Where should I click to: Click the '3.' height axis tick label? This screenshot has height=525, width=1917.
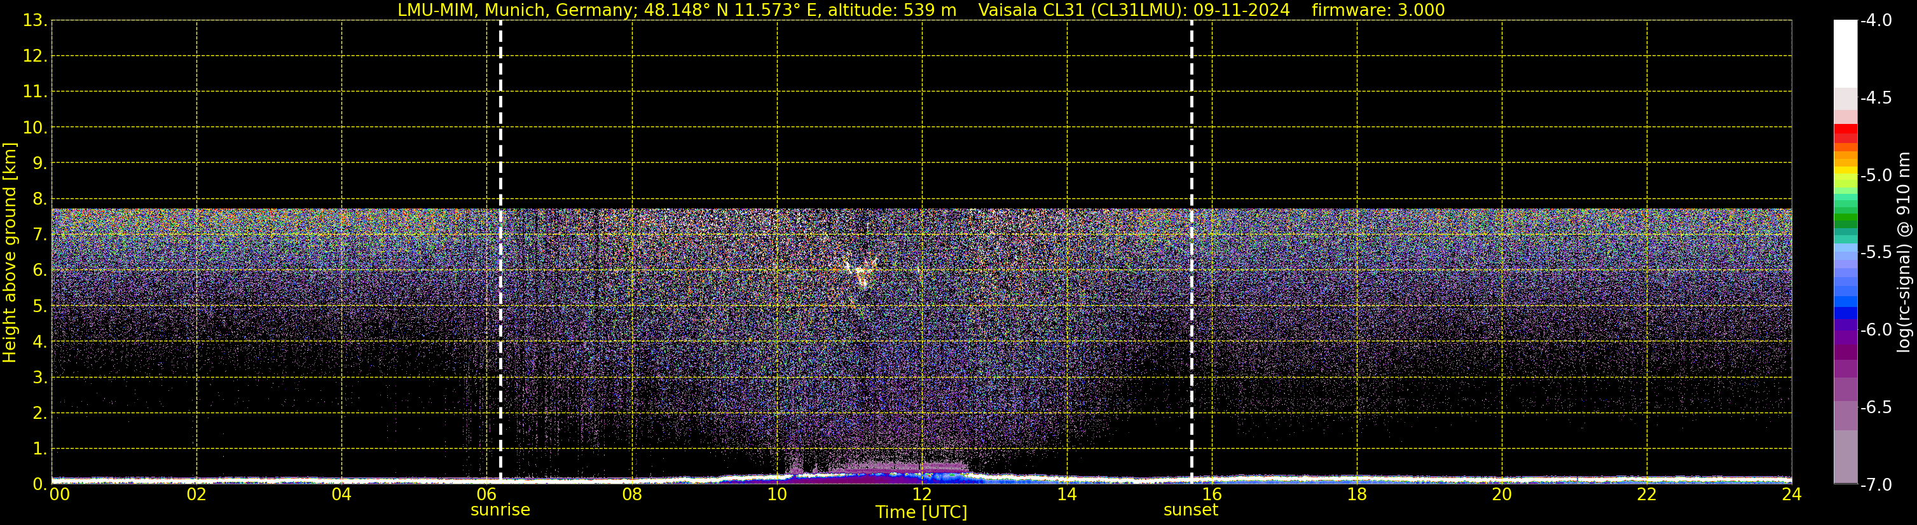coord(39,377)
